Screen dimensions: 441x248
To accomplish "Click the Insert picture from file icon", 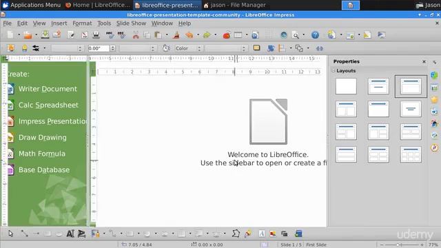I will [273, 234].
